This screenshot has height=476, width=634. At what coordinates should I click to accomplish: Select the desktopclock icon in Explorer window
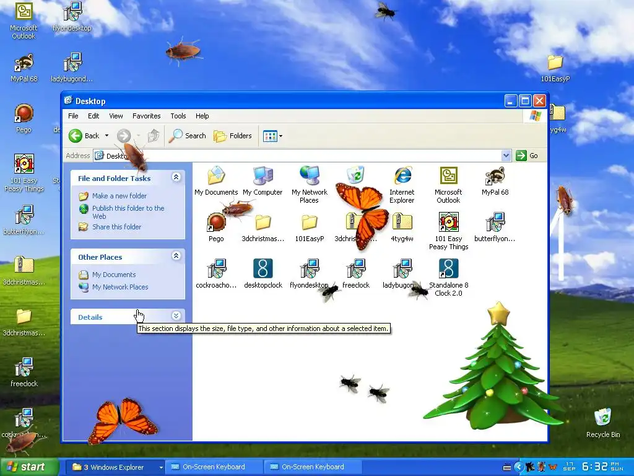pyautogui.click(x=263, y=274)
